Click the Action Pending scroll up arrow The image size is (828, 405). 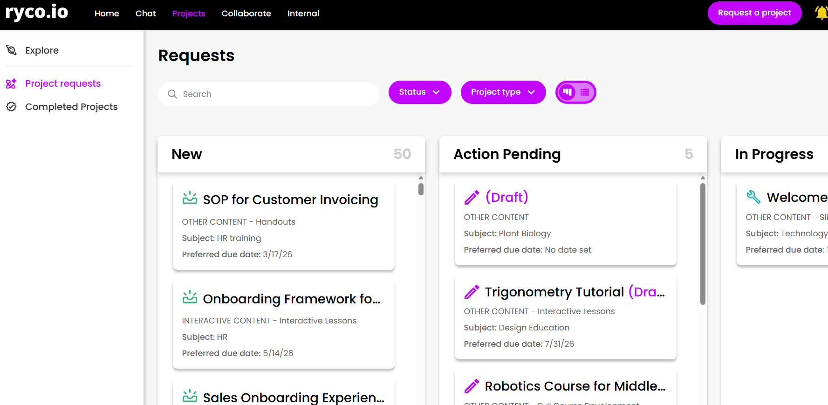pyautogui.click(x=703, y=178)
